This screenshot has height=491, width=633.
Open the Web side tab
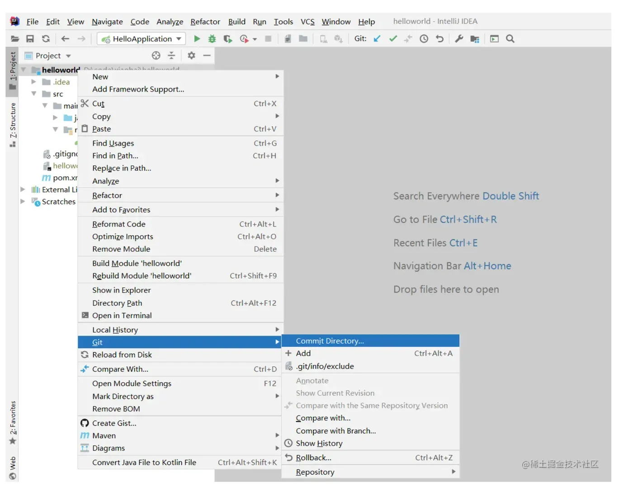[12, 468]
